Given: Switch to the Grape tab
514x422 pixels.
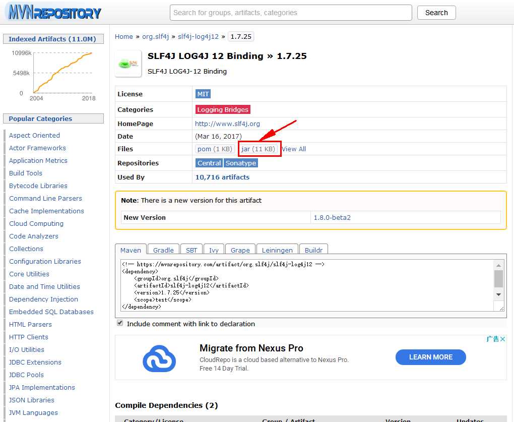Looking at the screenshot, I should coord(240,250).
